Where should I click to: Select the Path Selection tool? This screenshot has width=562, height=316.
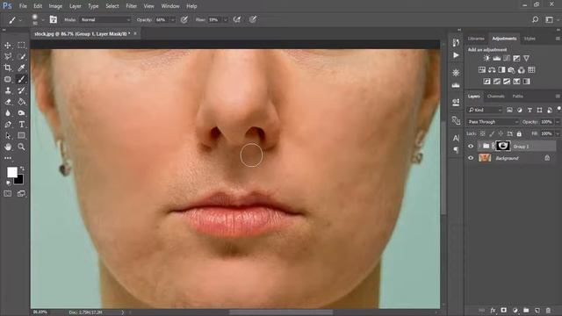coord(8,136)
